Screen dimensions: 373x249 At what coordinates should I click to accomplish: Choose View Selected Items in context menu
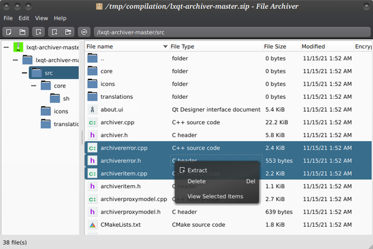(x=215, y=197)
